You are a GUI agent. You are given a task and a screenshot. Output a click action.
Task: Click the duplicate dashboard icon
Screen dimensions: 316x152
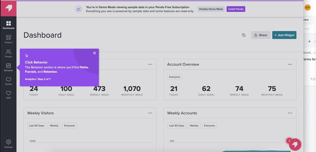pos(244,35)
